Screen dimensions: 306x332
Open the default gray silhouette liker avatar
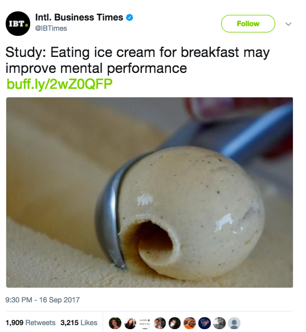234,323
